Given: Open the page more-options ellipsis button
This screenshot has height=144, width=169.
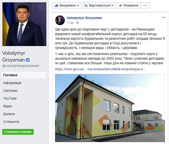Looking at the screenshot, I should coord(145,5).
